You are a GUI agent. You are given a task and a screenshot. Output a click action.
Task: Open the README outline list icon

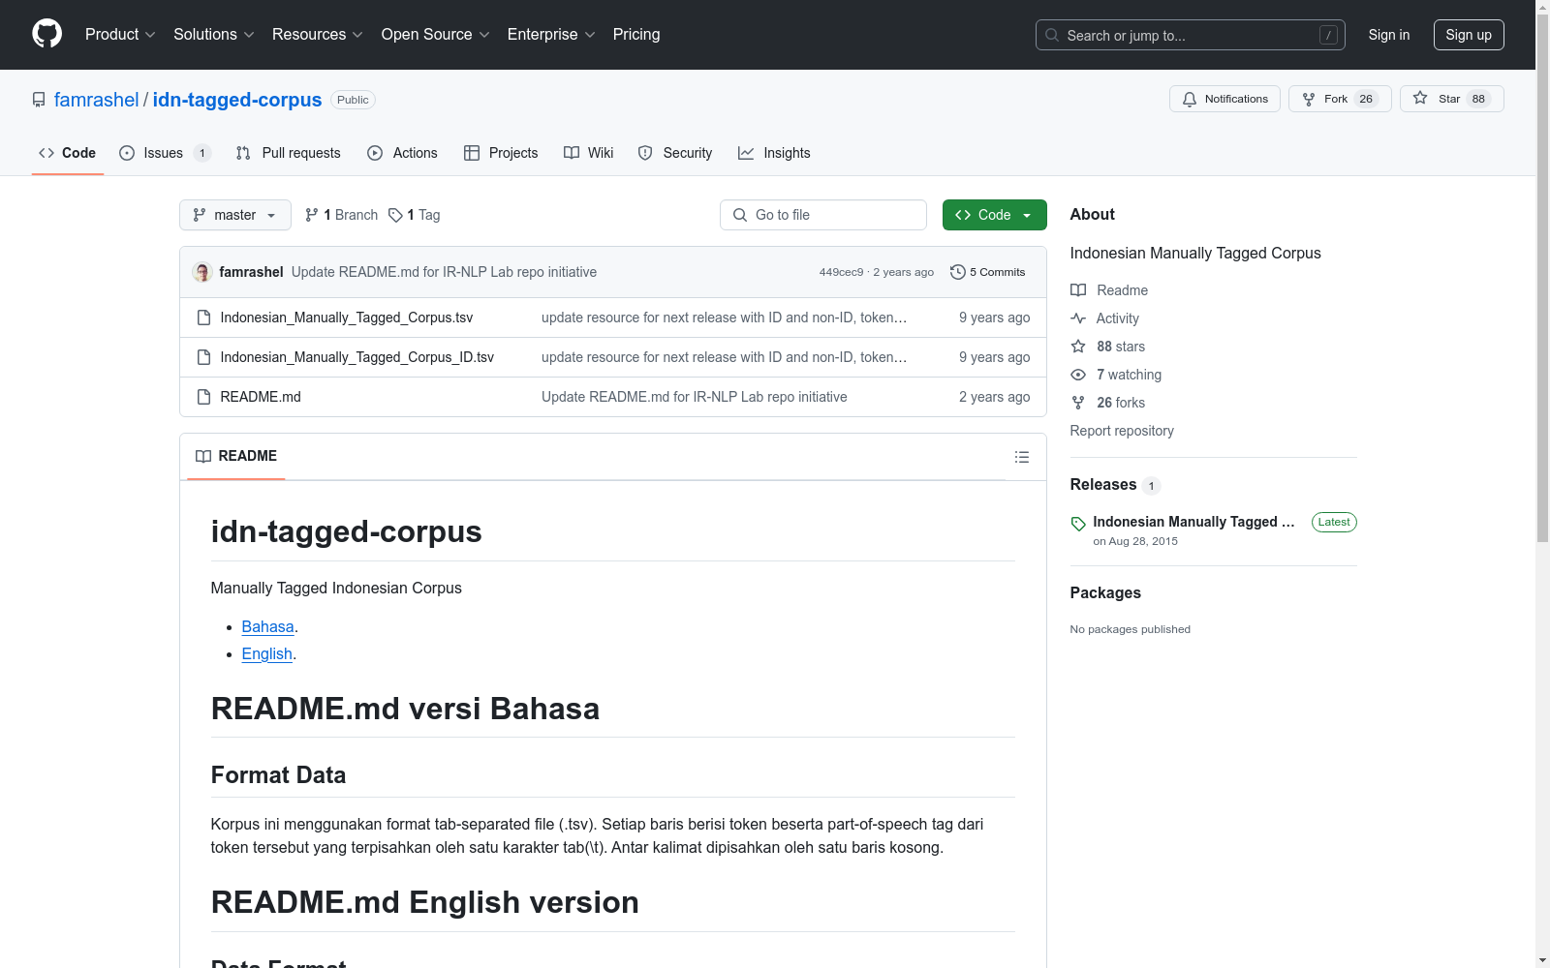pyautogui.click(x=1022, y=457)
